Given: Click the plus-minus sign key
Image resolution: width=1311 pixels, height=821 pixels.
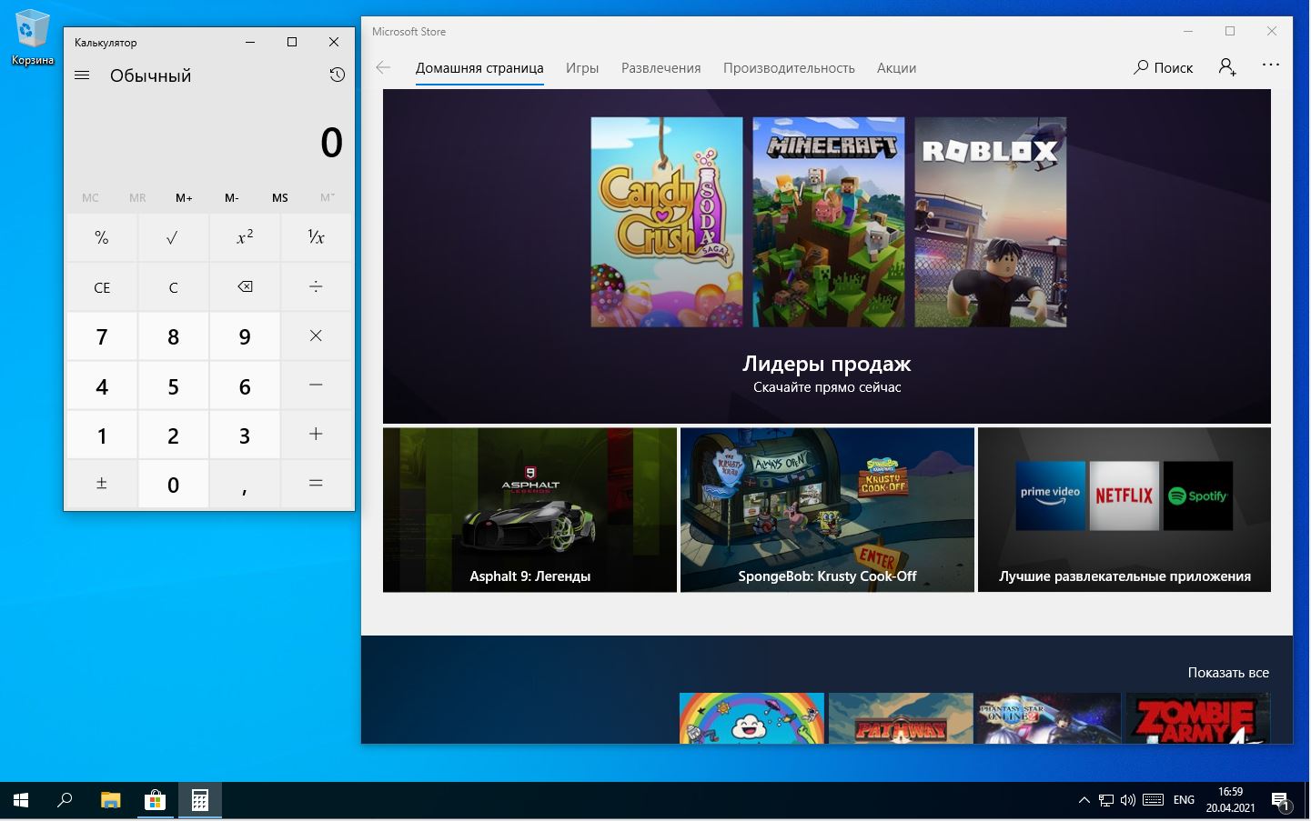Looking at the screenshot, I should [x=102, y=484].
